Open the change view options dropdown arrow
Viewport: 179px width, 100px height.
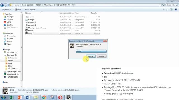click(167, 9)
